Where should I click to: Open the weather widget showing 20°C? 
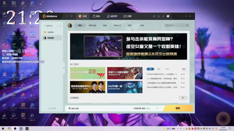pos(169,129)
